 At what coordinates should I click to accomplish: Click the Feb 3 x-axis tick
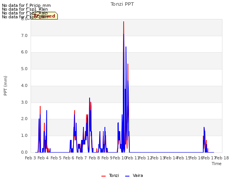click(x=31, y=158)
